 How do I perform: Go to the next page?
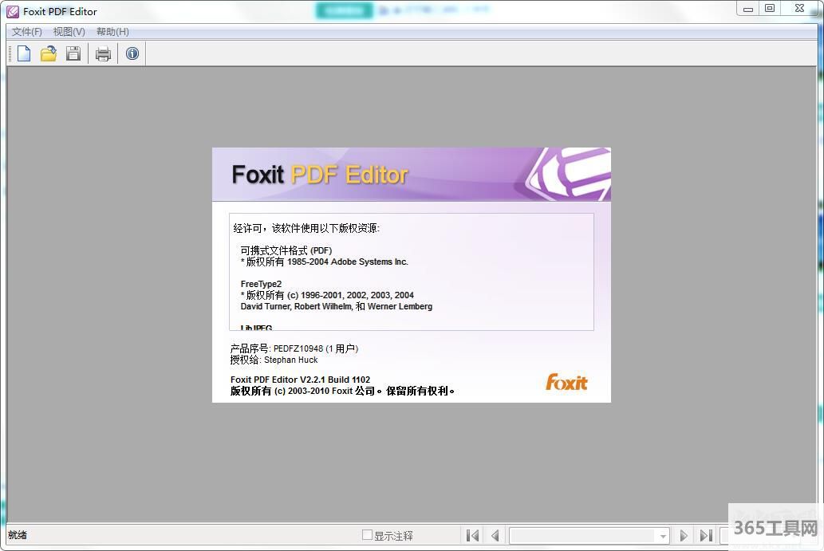(x=683, y=536)
